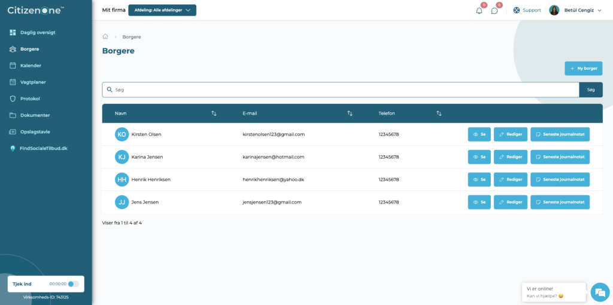This screenshot has width=613, height=305.
Task: Go to Kalender in the sidebar
Action: [31, 66]
